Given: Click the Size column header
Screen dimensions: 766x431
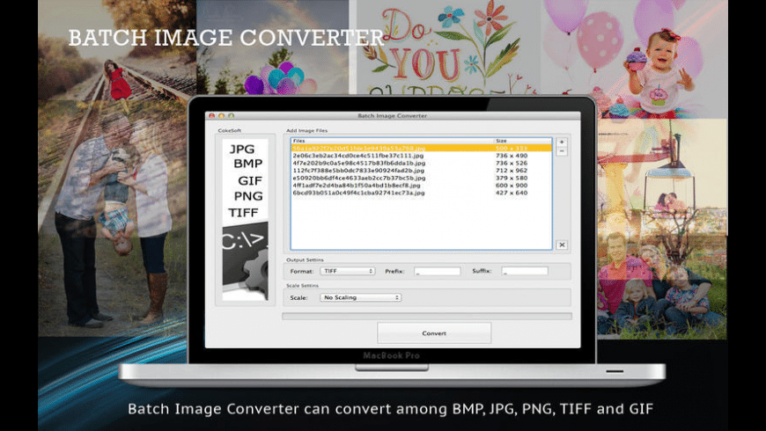Looking at the screenshot, I should (523, 141).
